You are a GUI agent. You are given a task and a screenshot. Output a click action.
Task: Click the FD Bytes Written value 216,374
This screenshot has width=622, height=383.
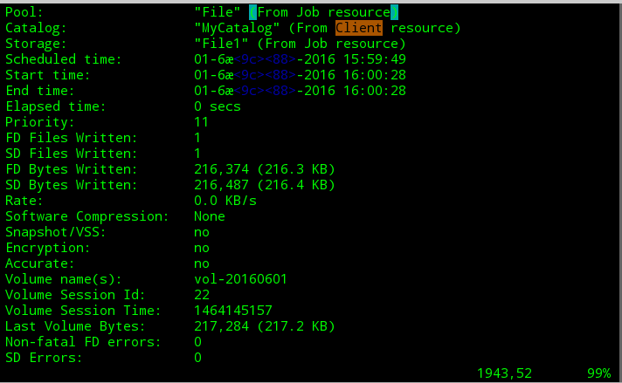221,169
